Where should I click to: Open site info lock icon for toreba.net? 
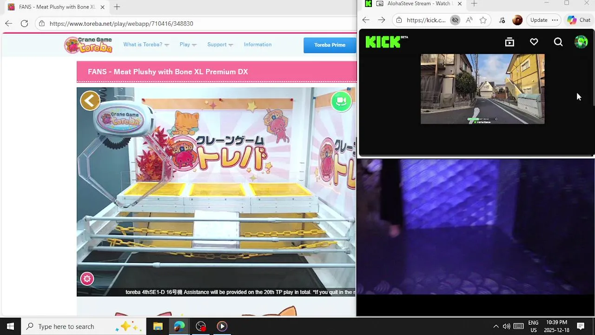pyautogui.click(x=42, y=23)
